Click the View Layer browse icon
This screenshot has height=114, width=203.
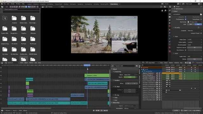[183, 4]
